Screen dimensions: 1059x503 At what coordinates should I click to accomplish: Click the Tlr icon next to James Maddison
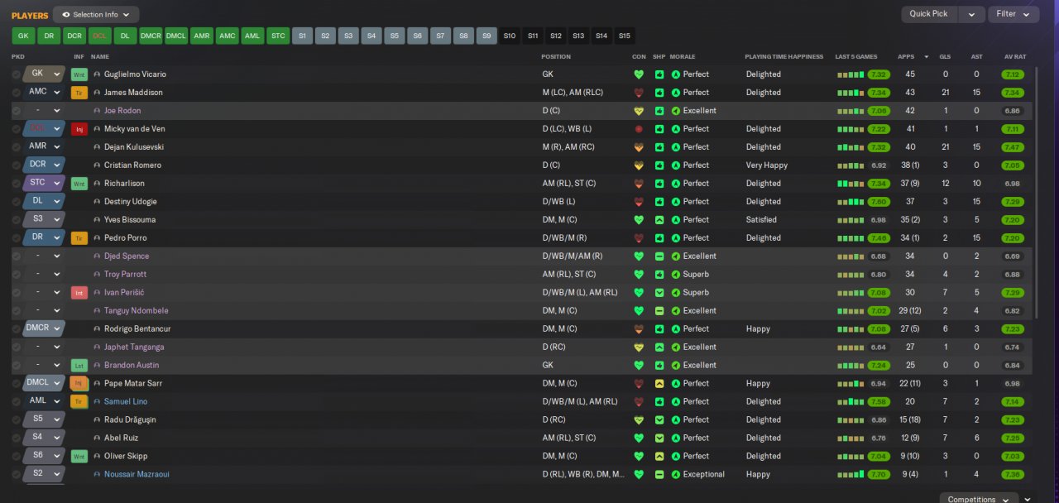click(79, 93)
